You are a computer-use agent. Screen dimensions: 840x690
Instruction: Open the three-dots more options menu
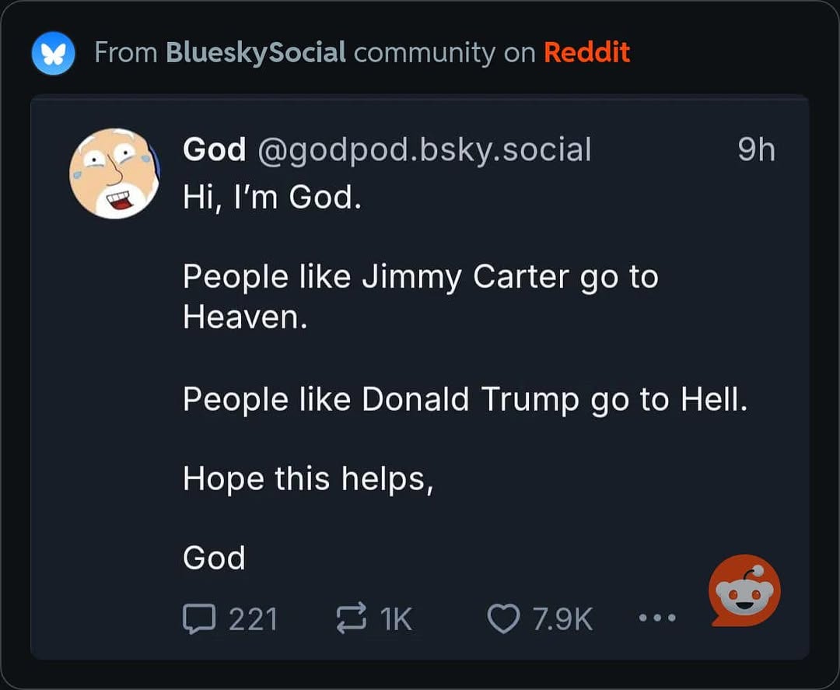tap(657, 618)
